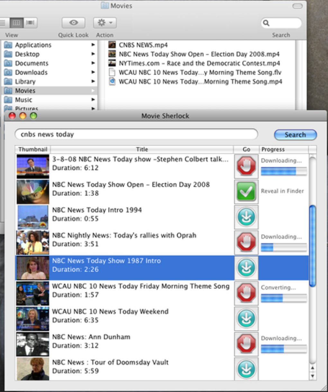This screenshot has height=392, width=328.
Task: Download WCAU NBC 10 News Today Weekend
Action: pos(246,319)
